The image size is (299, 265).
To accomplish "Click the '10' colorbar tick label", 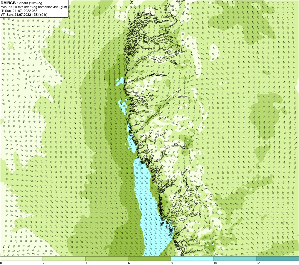I will [215, 263].
